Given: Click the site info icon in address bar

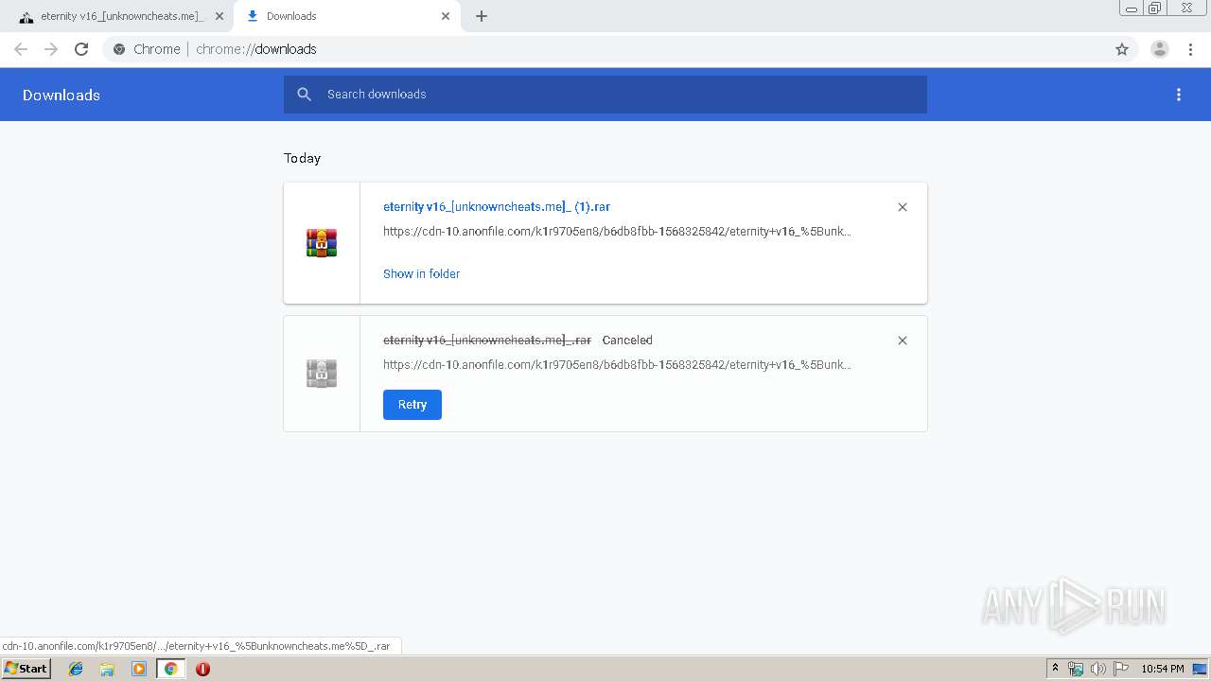Looking at the screenshot, I should [x=119, y=49].
